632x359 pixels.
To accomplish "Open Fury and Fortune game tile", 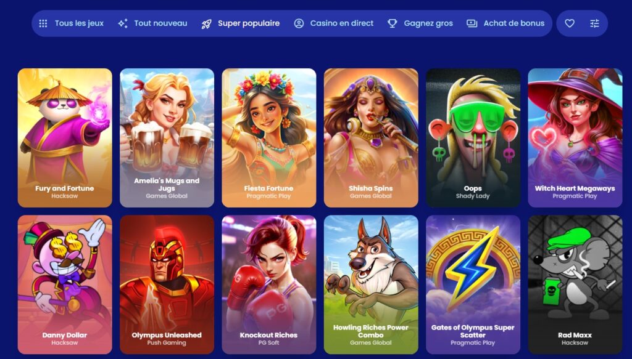I will (x=65, y=138).
